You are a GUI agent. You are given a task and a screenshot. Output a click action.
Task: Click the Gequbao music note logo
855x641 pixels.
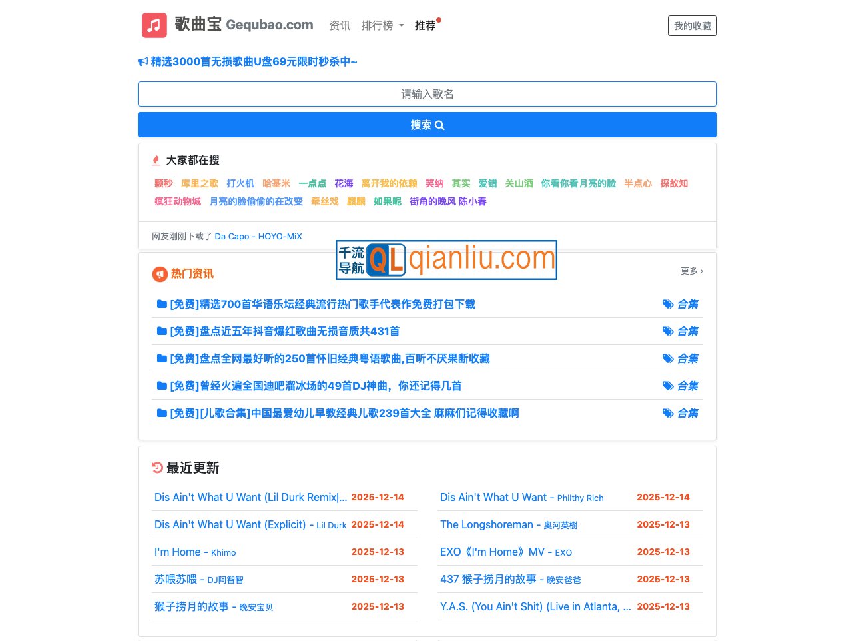point(154,25)
